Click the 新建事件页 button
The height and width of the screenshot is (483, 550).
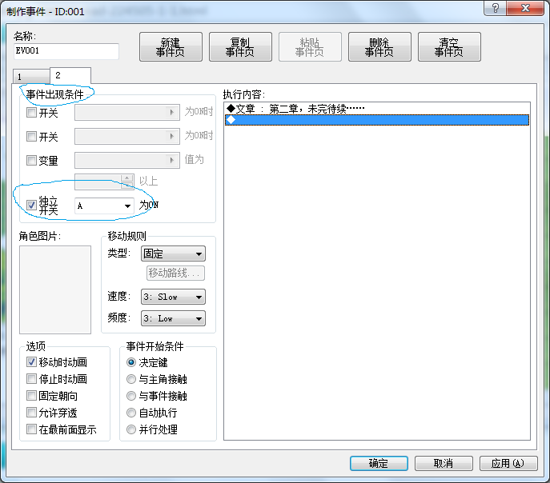click(171, 47)
